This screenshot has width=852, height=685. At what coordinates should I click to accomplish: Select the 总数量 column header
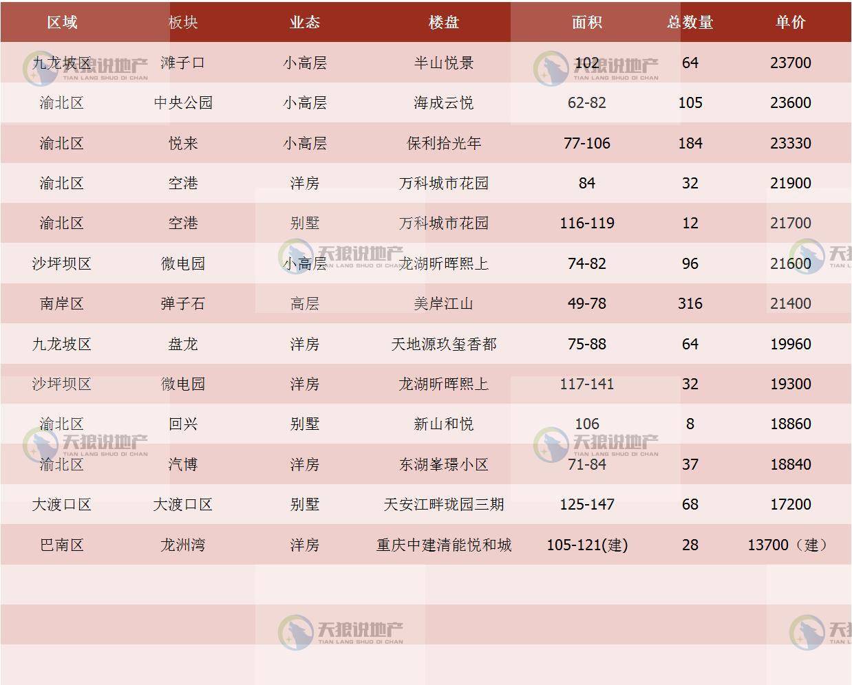coord(690,22)
